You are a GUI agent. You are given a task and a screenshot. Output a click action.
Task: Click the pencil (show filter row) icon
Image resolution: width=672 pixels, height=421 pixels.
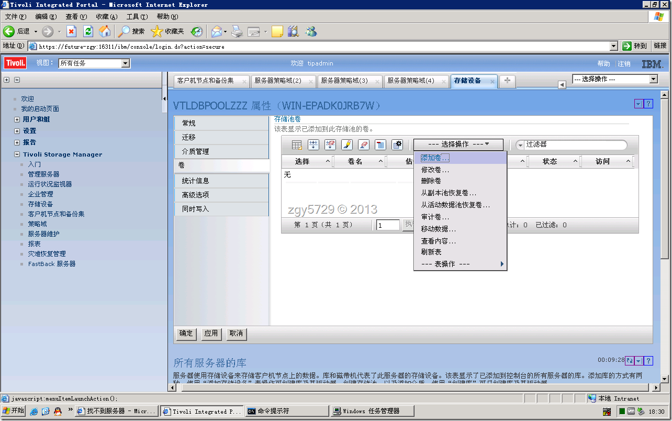(347, 145)
